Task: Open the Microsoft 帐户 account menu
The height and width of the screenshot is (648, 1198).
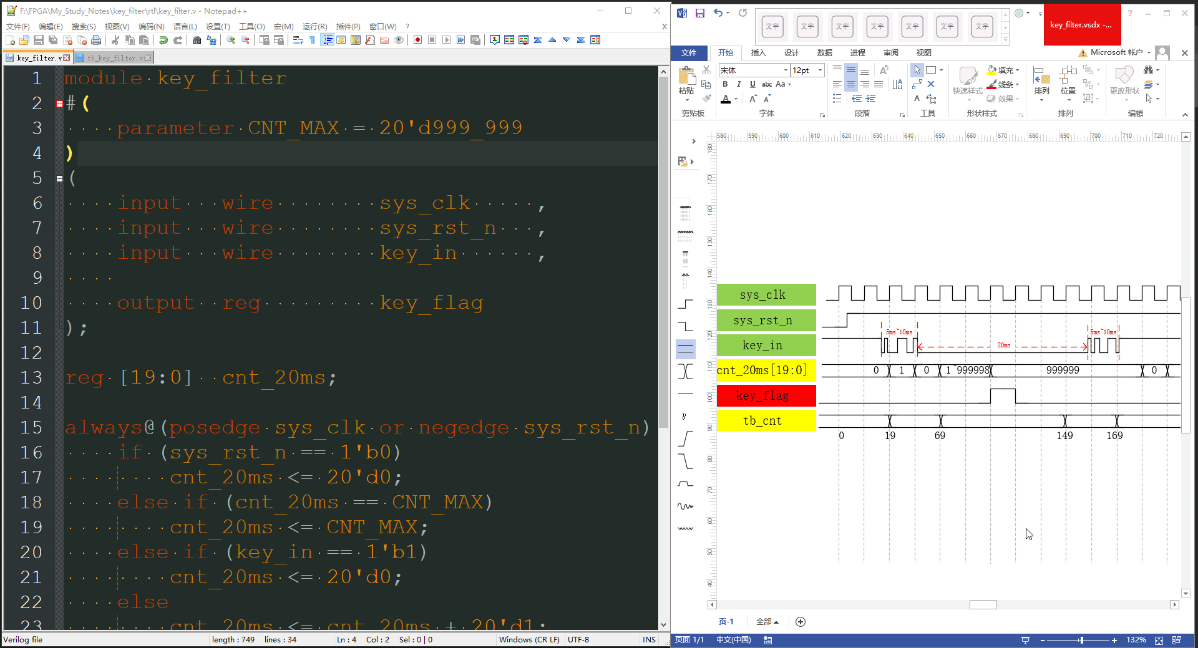Action: (x=1121, y=52)
